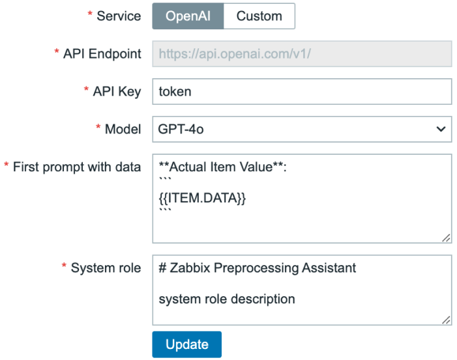Click the Service field label
This screenshot has width=457, height=360.
coord(119,16)
